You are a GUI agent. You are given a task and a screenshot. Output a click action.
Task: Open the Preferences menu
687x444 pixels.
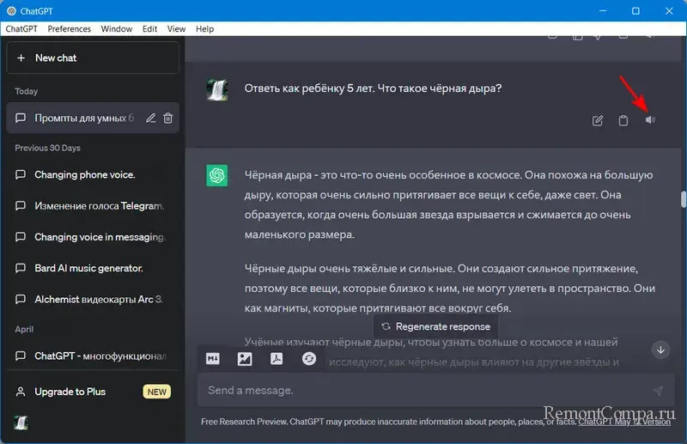69,28
